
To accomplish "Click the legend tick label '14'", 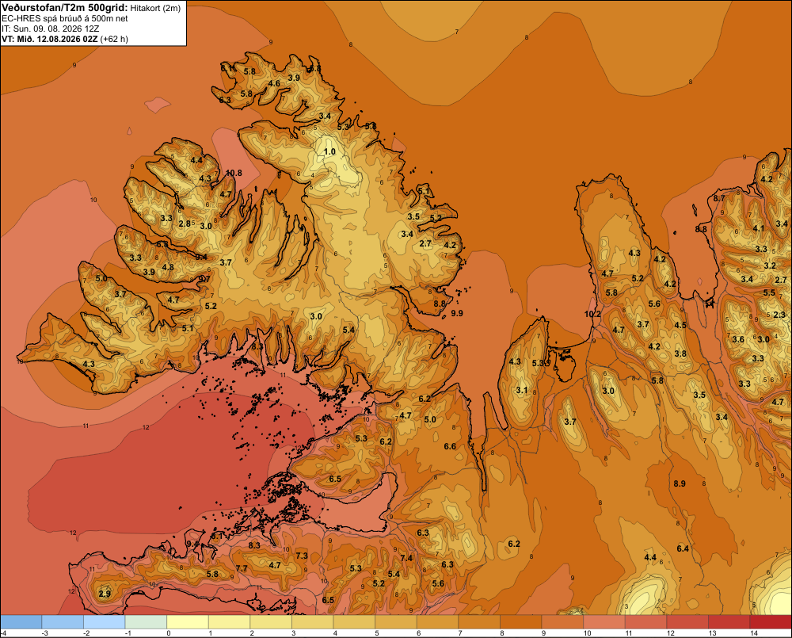I will (x=754, y=633).
